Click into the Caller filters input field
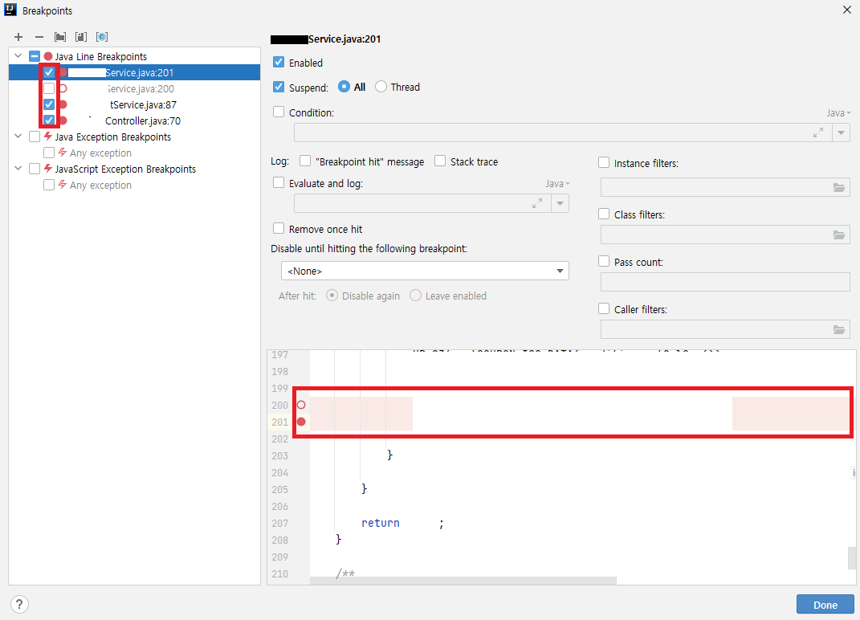The width and height of the screenshot is (860, 620). (x=725, y=330)
